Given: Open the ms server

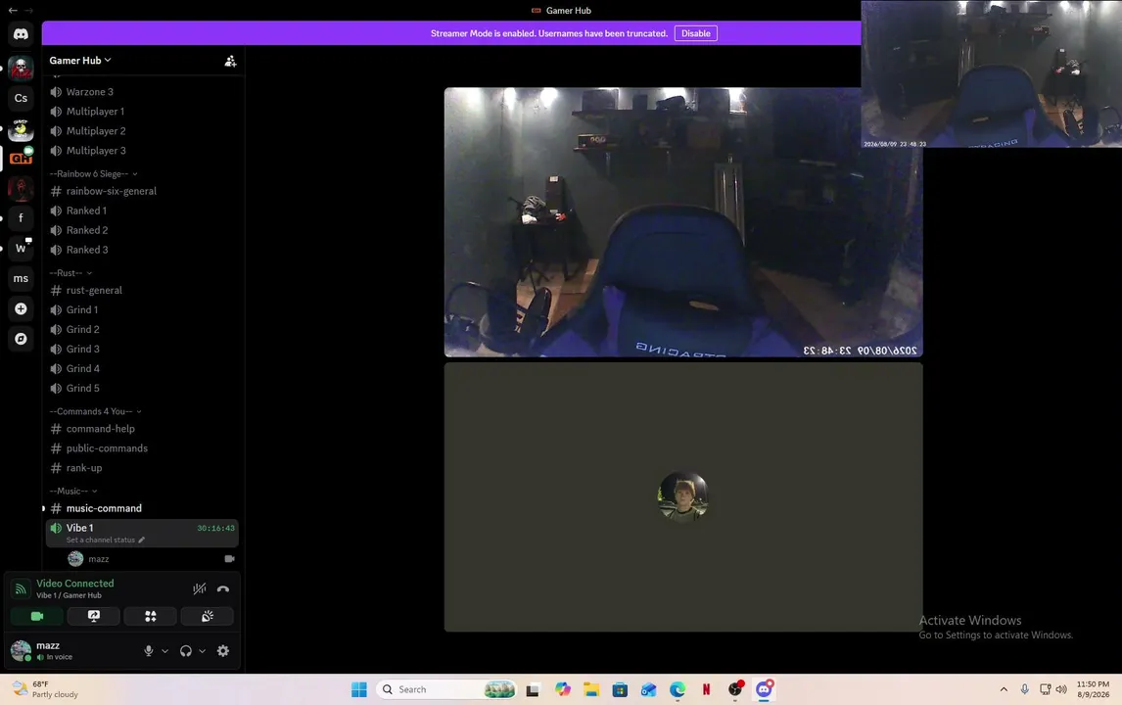Looking at the screenshot, I should click(21, 278).
